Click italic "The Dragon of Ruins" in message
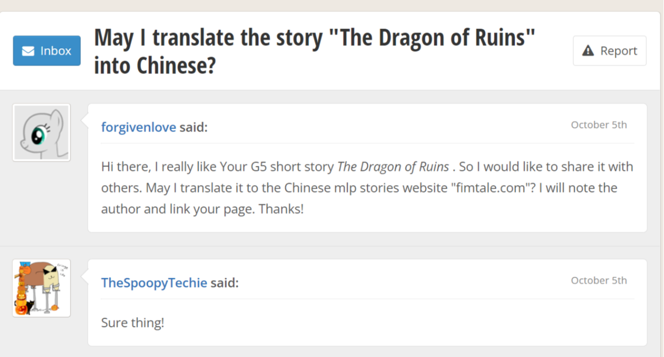The image size is (664, 357). 393,167
